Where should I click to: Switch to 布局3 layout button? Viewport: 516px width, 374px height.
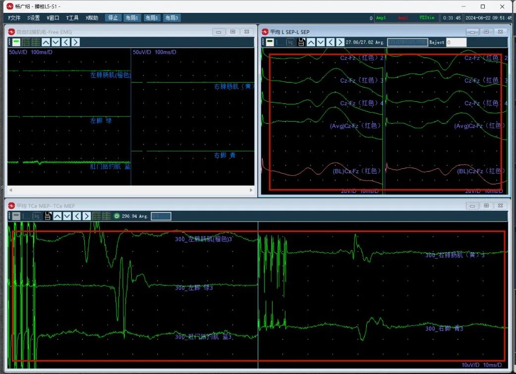coord(172,18)
